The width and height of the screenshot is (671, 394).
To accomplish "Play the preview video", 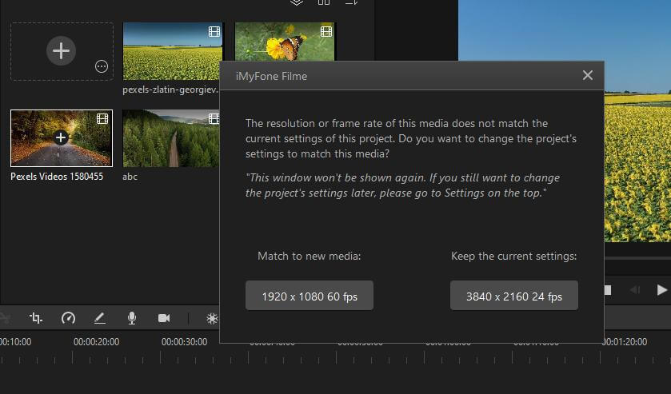I will (x=661, y=290).
